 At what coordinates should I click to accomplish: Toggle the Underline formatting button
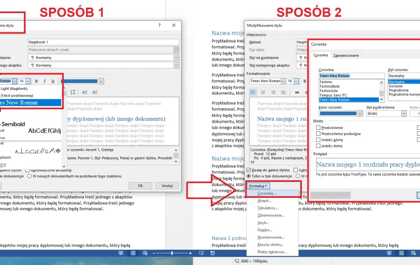[53, 81]
